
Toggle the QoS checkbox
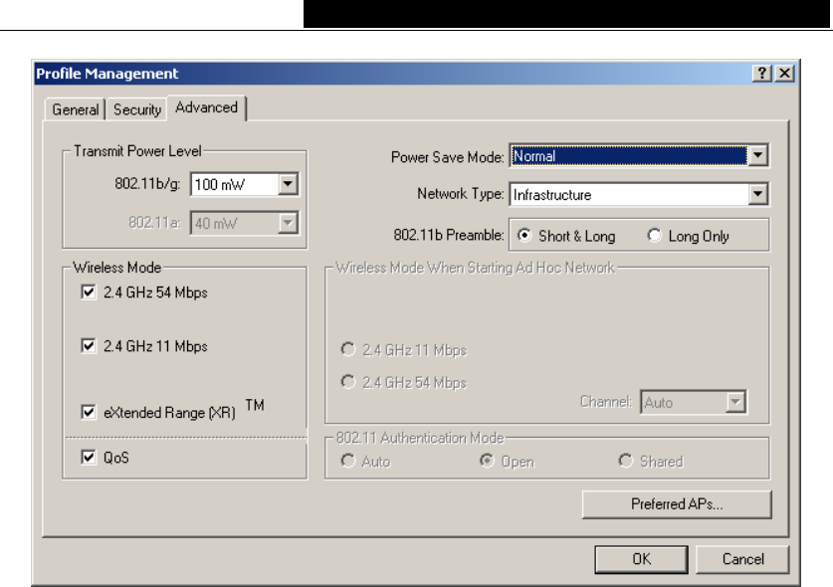[89, 458]
